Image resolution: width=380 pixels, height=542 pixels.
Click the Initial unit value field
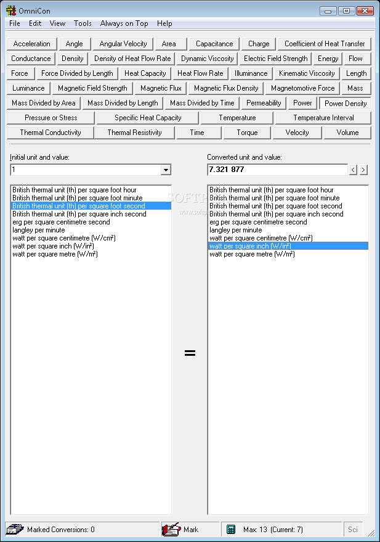tap(86, 170)
